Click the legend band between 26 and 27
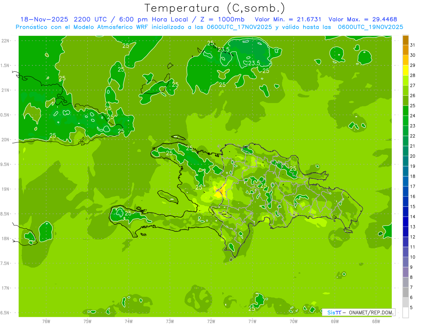The image size is (422, 326). [x=405, y=91]
